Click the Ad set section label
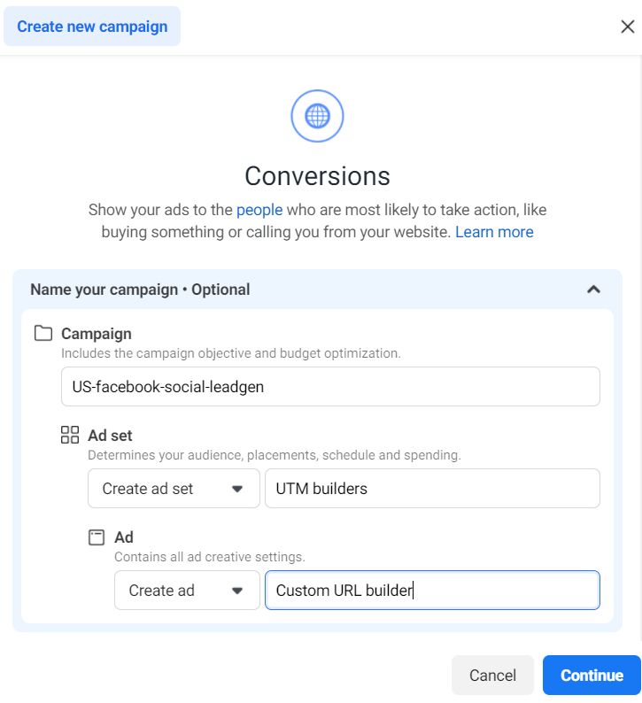The width and height of the screenshot is (642, 703). click(110, 436)
